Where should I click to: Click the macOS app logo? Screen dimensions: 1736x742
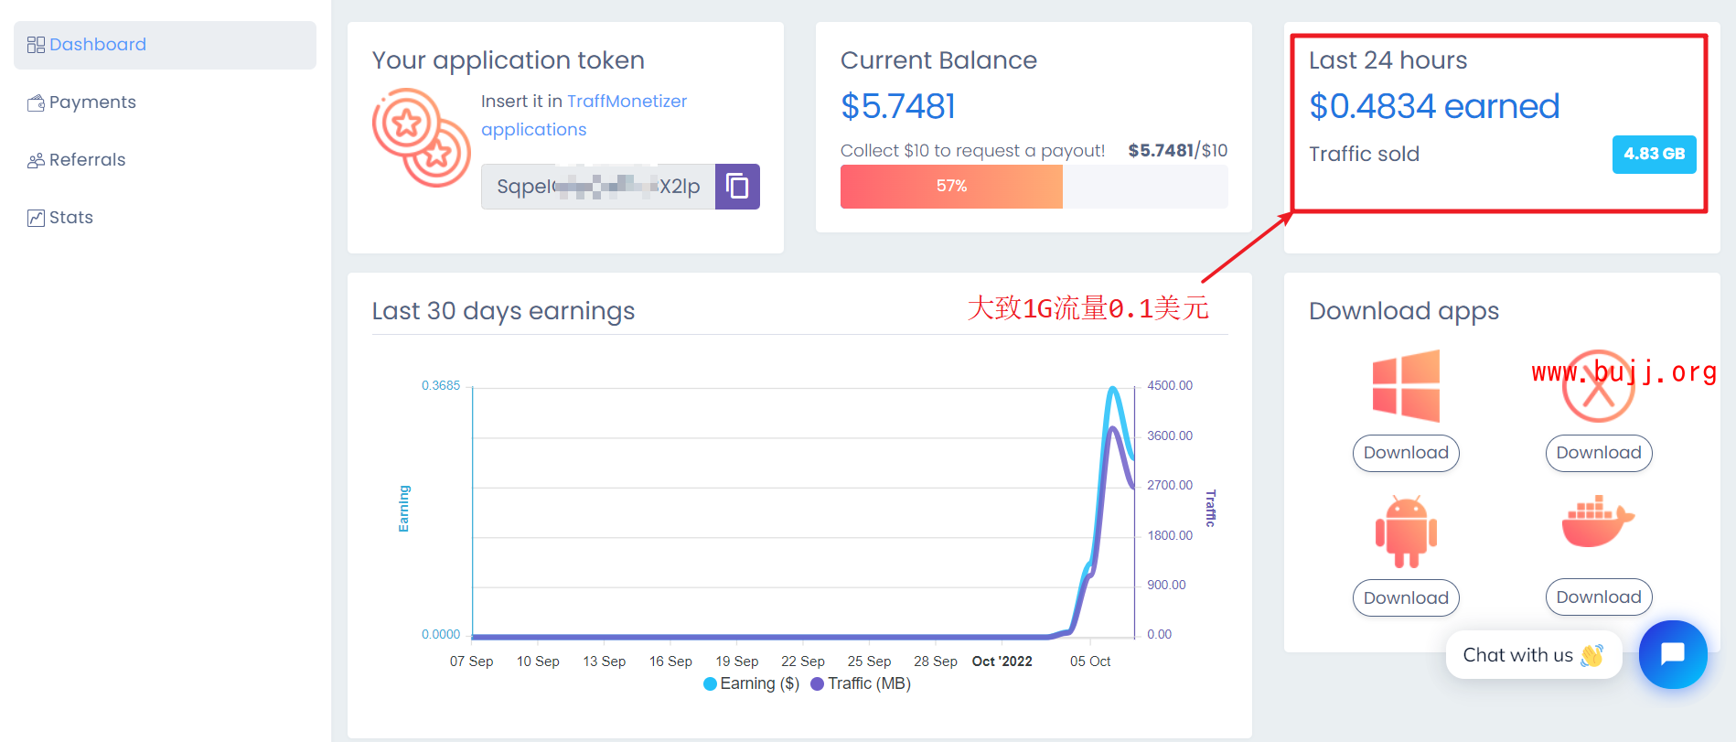pyautogui.click(x=1598, y=385)
